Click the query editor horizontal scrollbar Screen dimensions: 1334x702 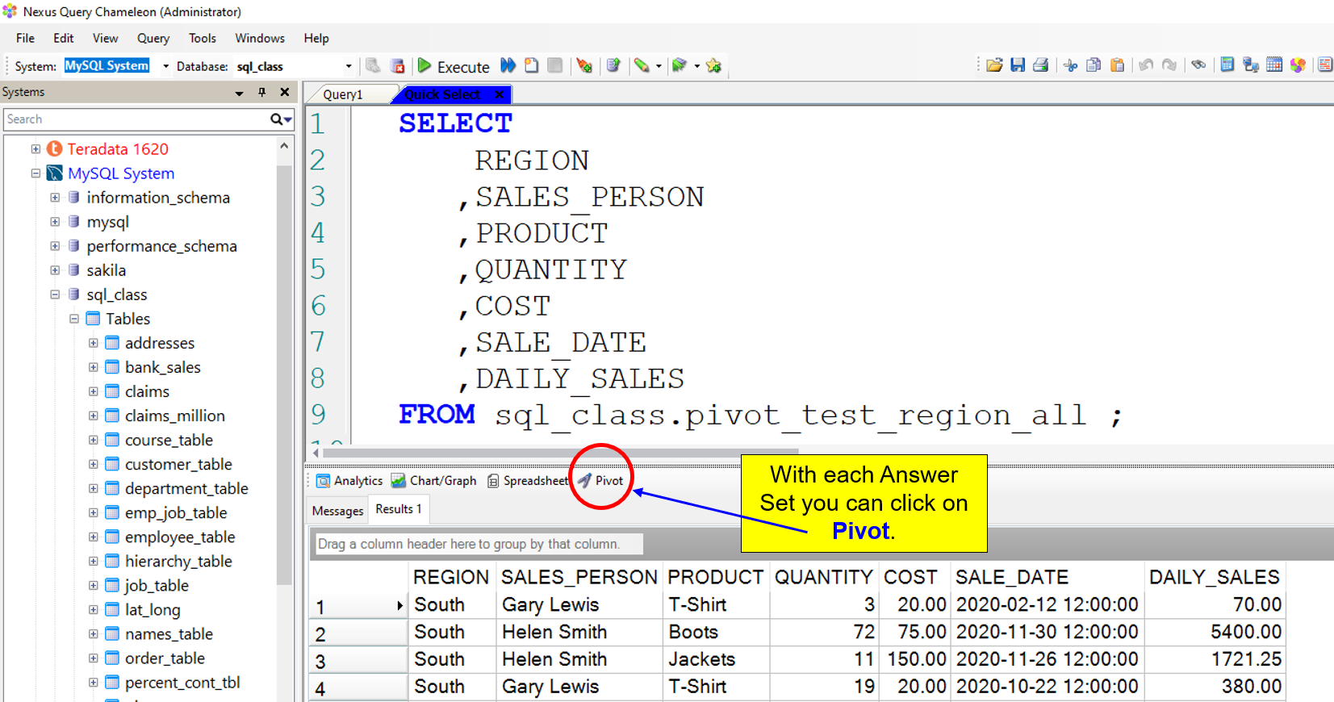tap(561, 453)
